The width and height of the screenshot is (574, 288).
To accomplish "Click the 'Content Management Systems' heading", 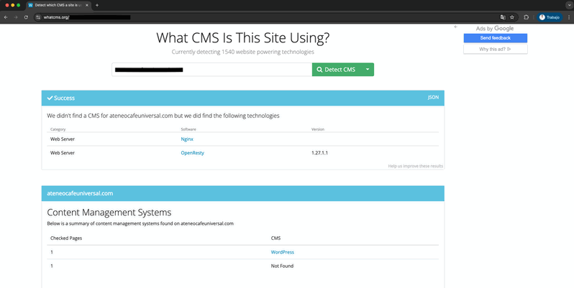I will click(x=109, y=213).
